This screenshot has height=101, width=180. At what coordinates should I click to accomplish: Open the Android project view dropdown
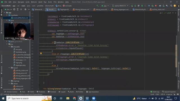click(8, 9)
